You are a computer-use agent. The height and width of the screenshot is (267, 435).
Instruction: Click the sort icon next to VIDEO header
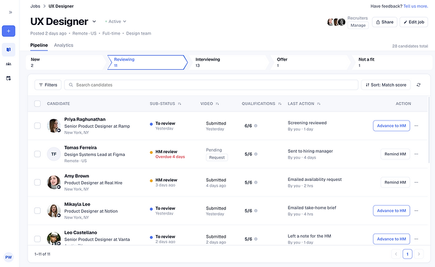217,104
